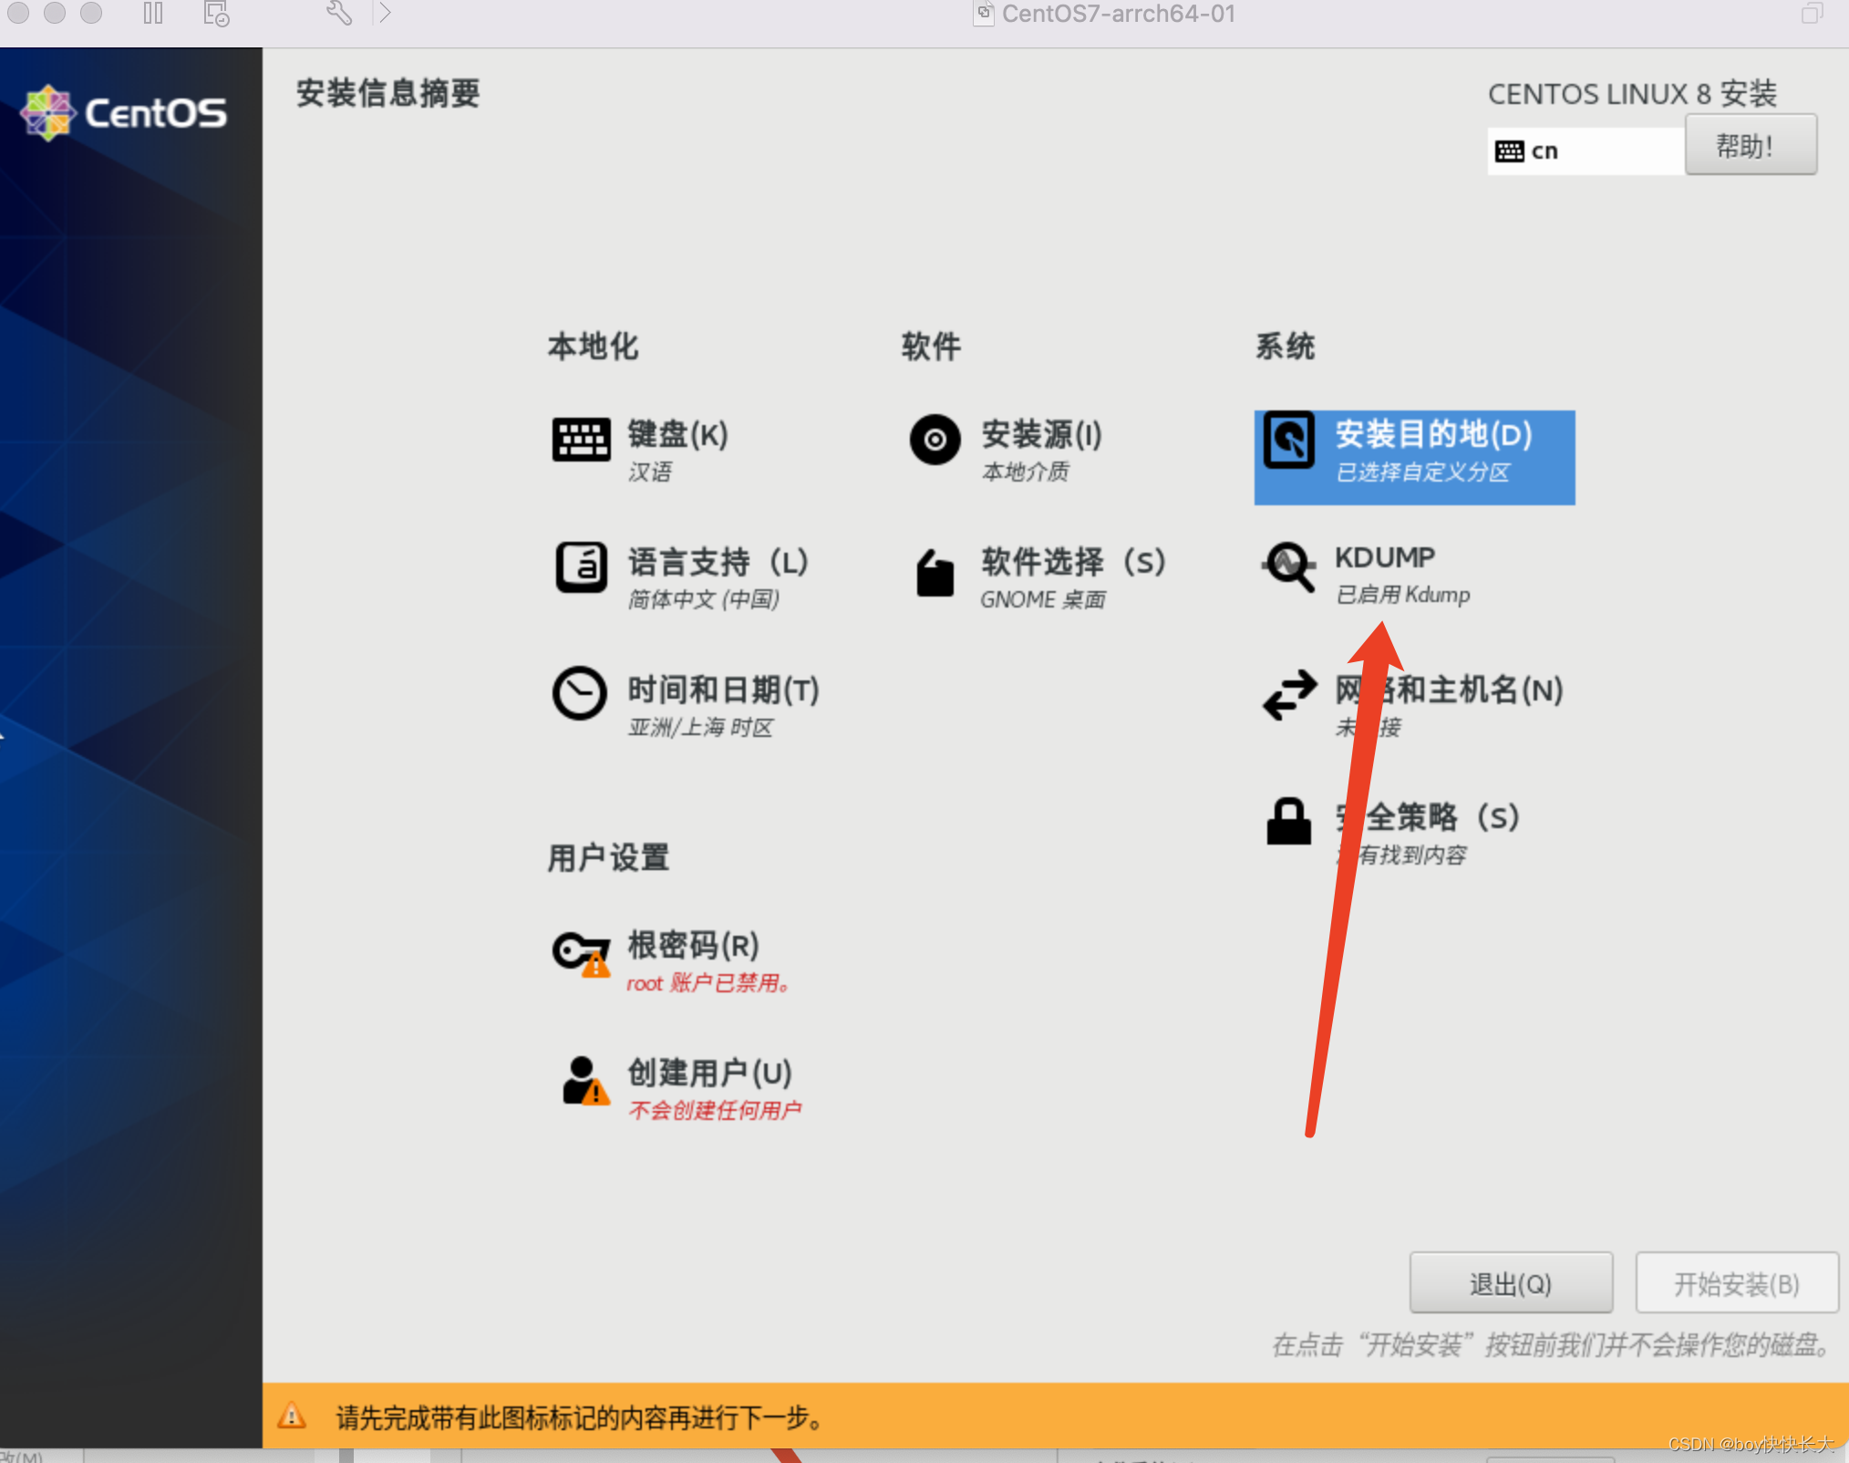1849x1463 pixels.
Task: Open the software selection package icon
Action: pos(935,573)
